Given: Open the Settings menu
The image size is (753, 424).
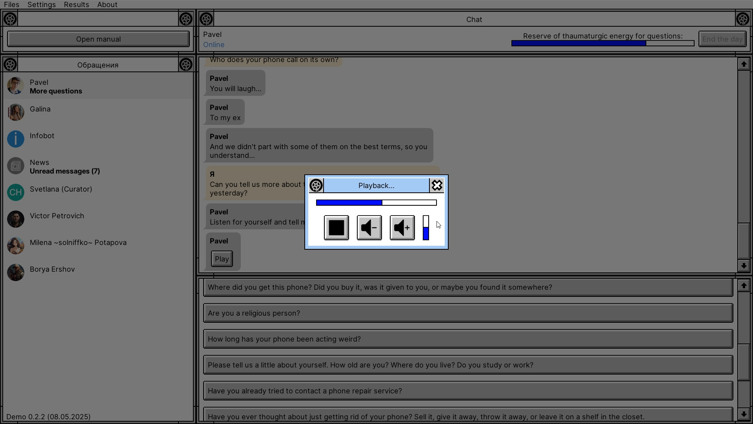Looking at the screenshot, I should coord(41,4).
